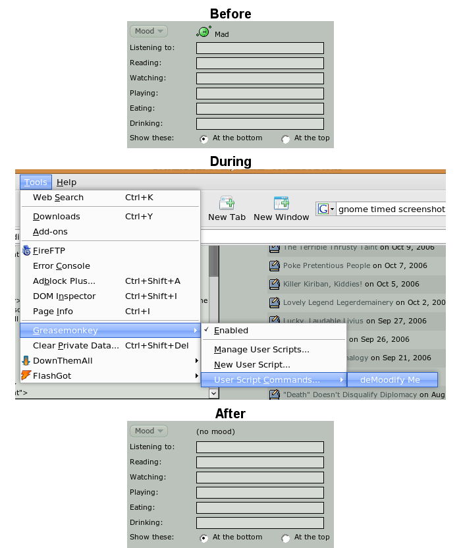Open "Death" Doesn't Disqualify Diplomacy link
The image size is (461, 548).
click(350, 395)
